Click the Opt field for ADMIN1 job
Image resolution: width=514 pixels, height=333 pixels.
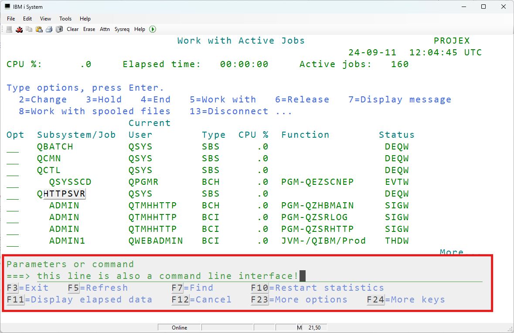coord(13,241)
